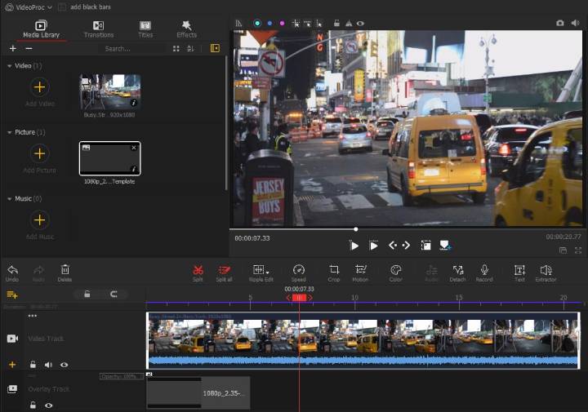588x412 pixels.
Task: Click the preview playback progress bar
Action: click(408, 229)
